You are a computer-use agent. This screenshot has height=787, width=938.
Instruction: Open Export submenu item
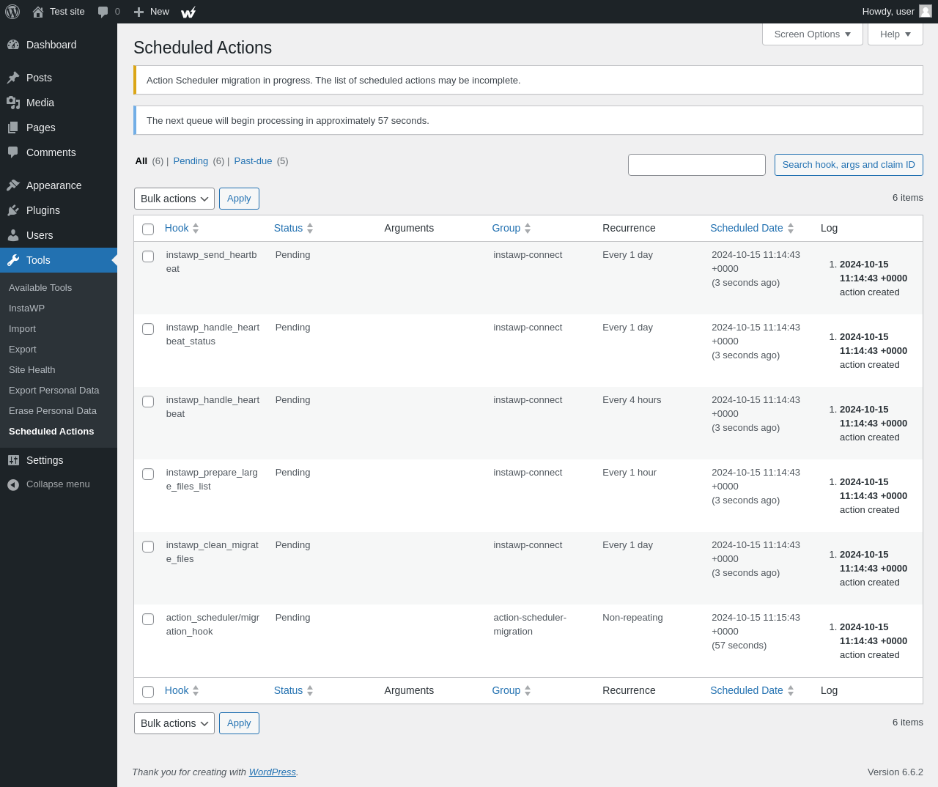tap(23, 350)
